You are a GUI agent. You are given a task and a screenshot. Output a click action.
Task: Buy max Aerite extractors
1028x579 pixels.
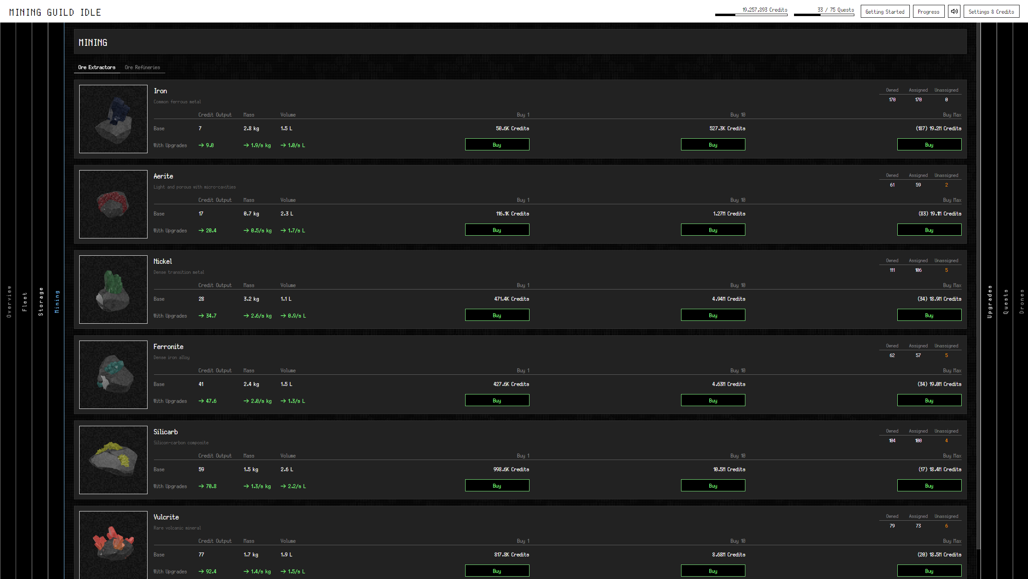pos(929,230)
